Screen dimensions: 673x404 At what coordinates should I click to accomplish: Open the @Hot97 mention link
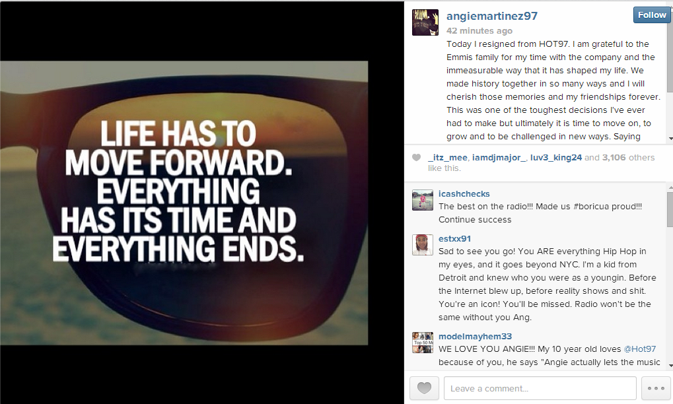[639, 349]
